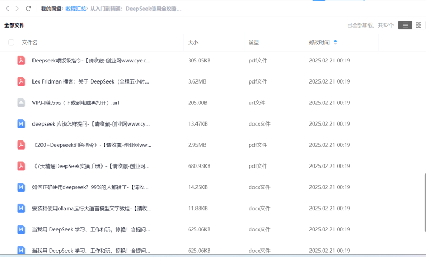Click the 13.47KB size cell
Viewport: 426px width, 257px height.
pos(198,124)
